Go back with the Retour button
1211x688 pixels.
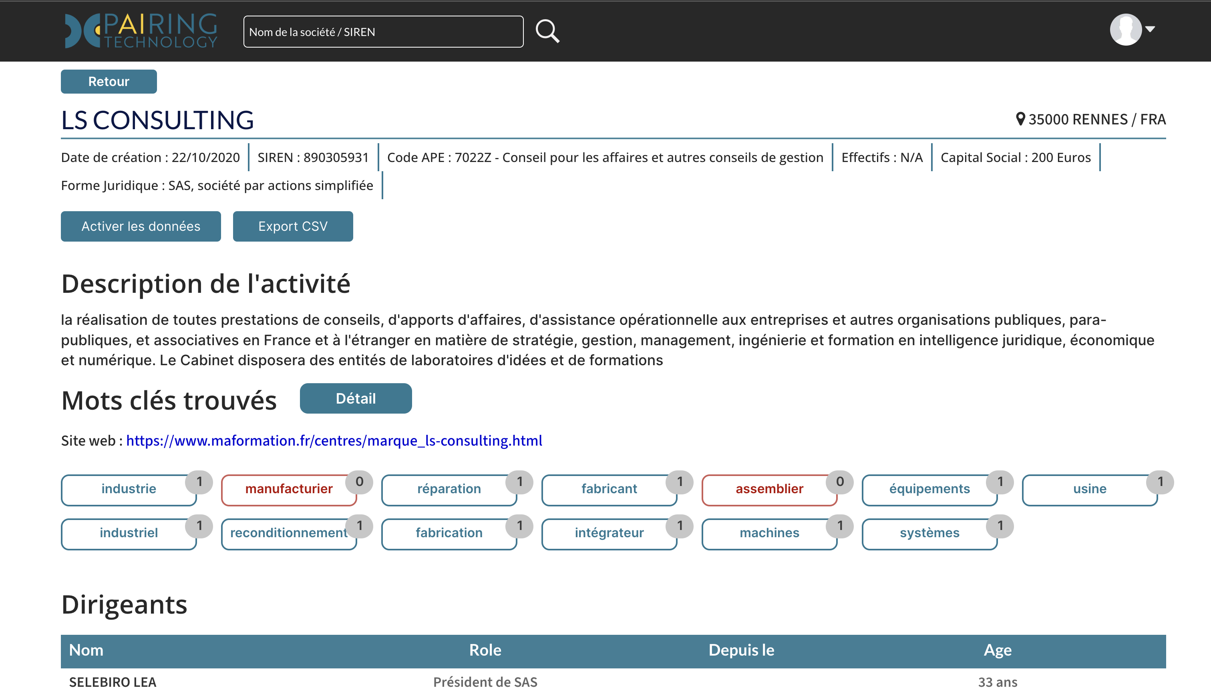click(109, 81)
